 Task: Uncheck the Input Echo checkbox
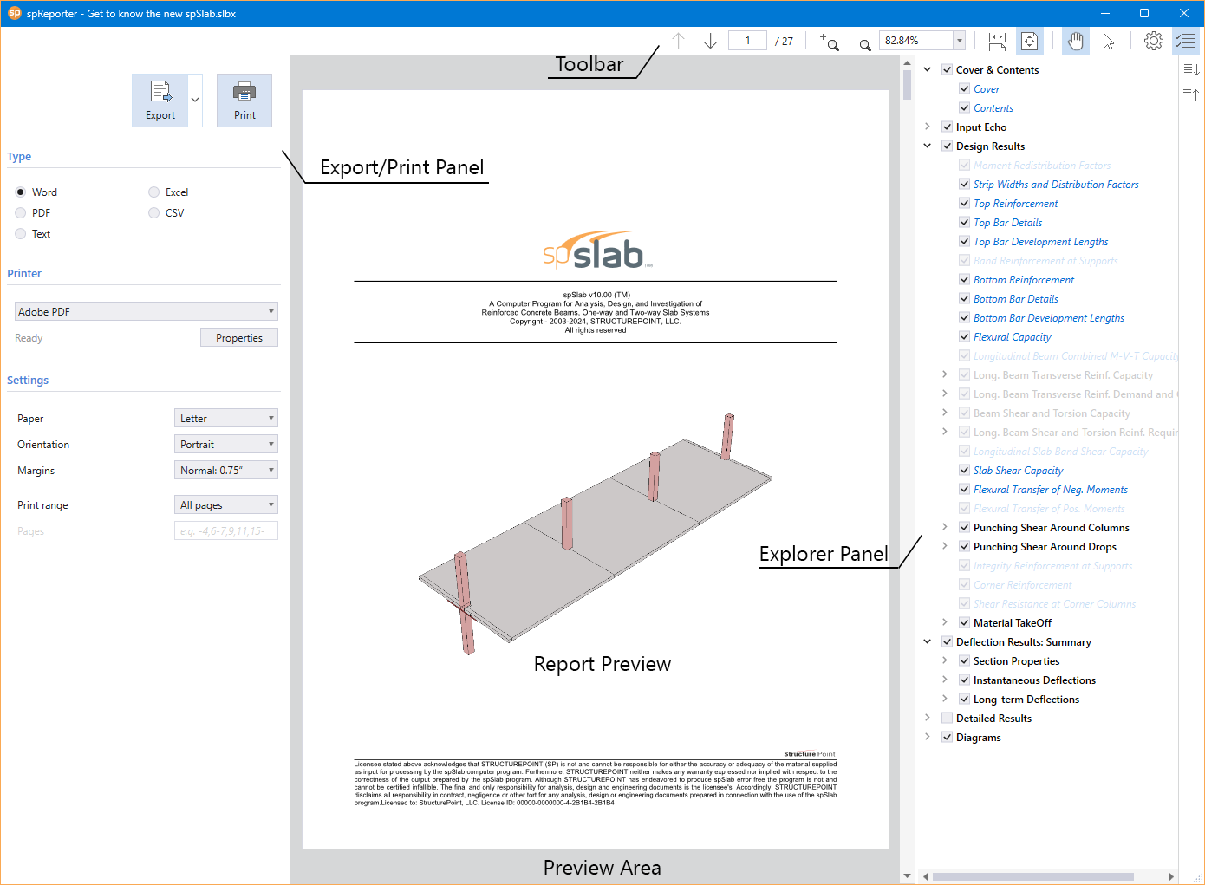[947, 127]
